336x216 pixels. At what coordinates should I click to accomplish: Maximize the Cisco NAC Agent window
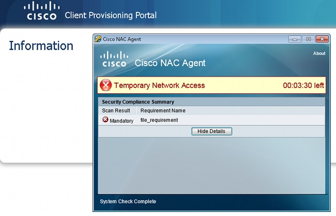pos(309,39)
